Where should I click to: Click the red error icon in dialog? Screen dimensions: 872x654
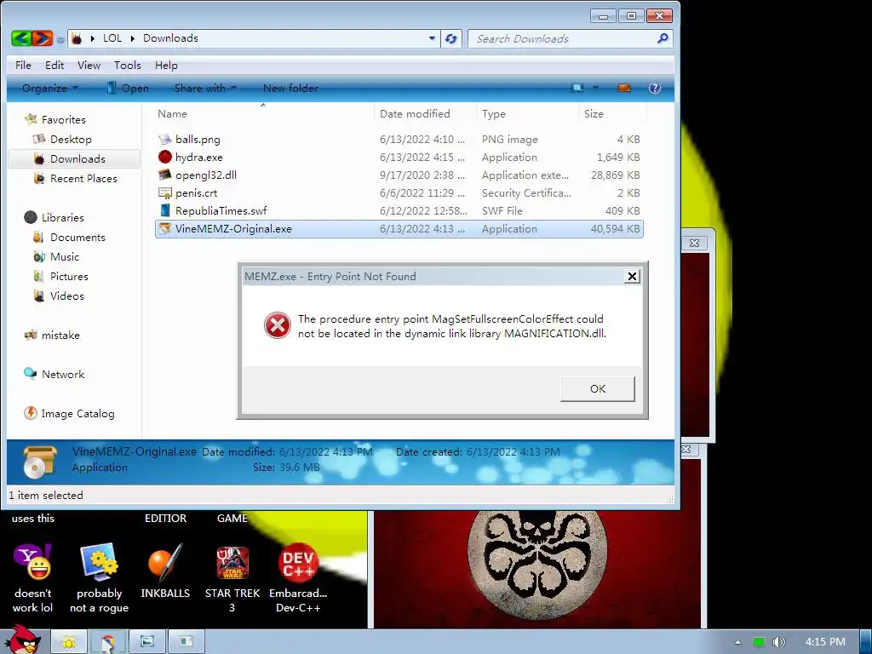(x=278, y=325)
